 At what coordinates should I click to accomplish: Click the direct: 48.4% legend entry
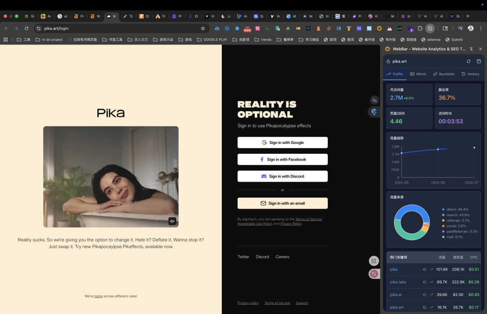pos(455,210)
